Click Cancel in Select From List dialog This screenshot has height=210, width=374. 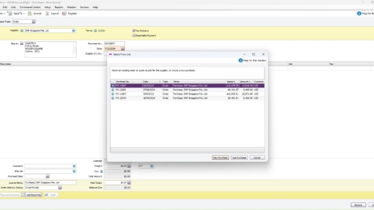click(x=257, y=157)
